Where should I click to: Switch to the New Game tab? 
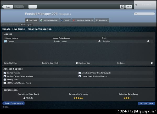[x=32, y=20]
